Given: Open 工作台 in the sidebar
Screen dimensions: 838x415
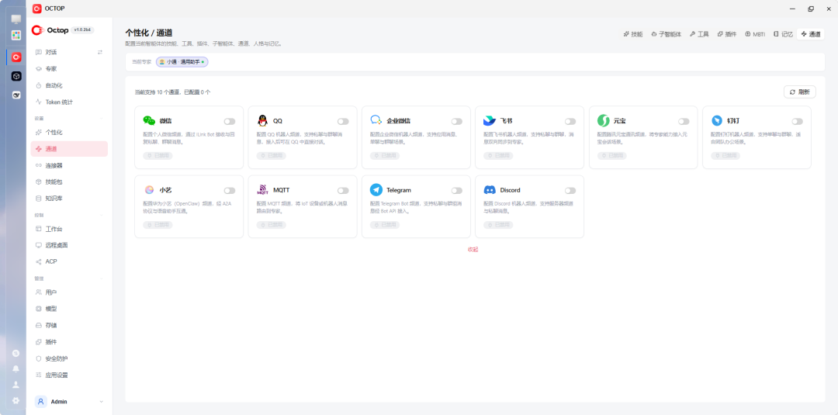Looking at the screenshot, I should 69,229.
